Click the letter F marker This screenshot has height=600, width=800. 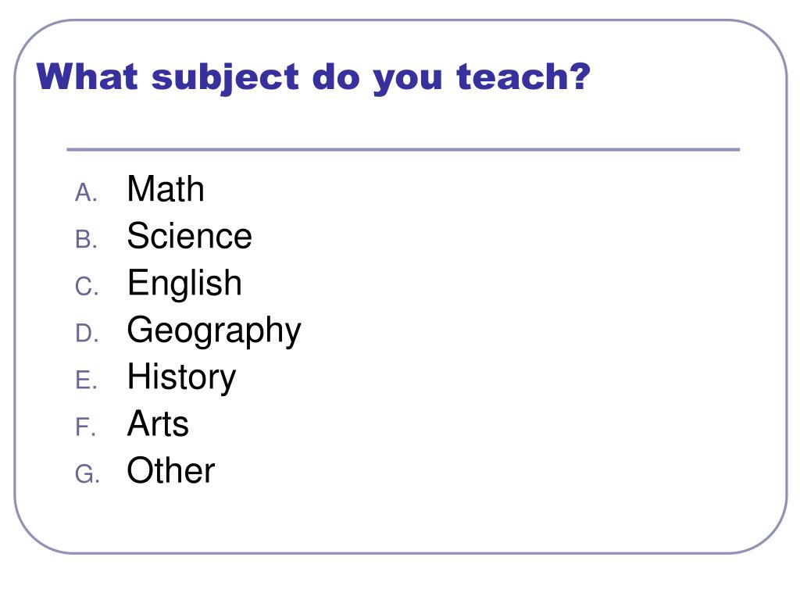[85, 427]
